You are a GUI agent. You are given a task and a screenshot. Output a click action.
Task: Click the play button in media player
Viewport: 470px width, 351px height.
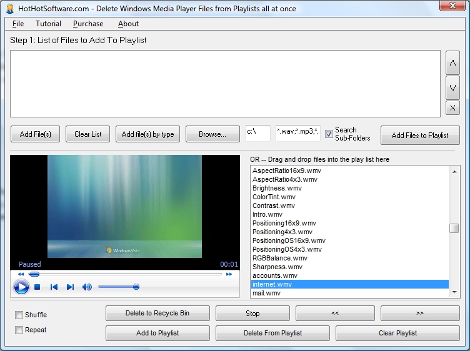pyautogui.click(x=21, y=287)
